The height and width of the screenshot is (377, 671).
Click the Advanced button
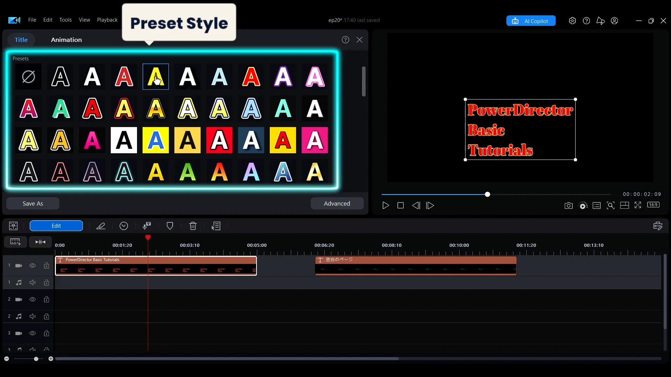click(x=337, y=204)
